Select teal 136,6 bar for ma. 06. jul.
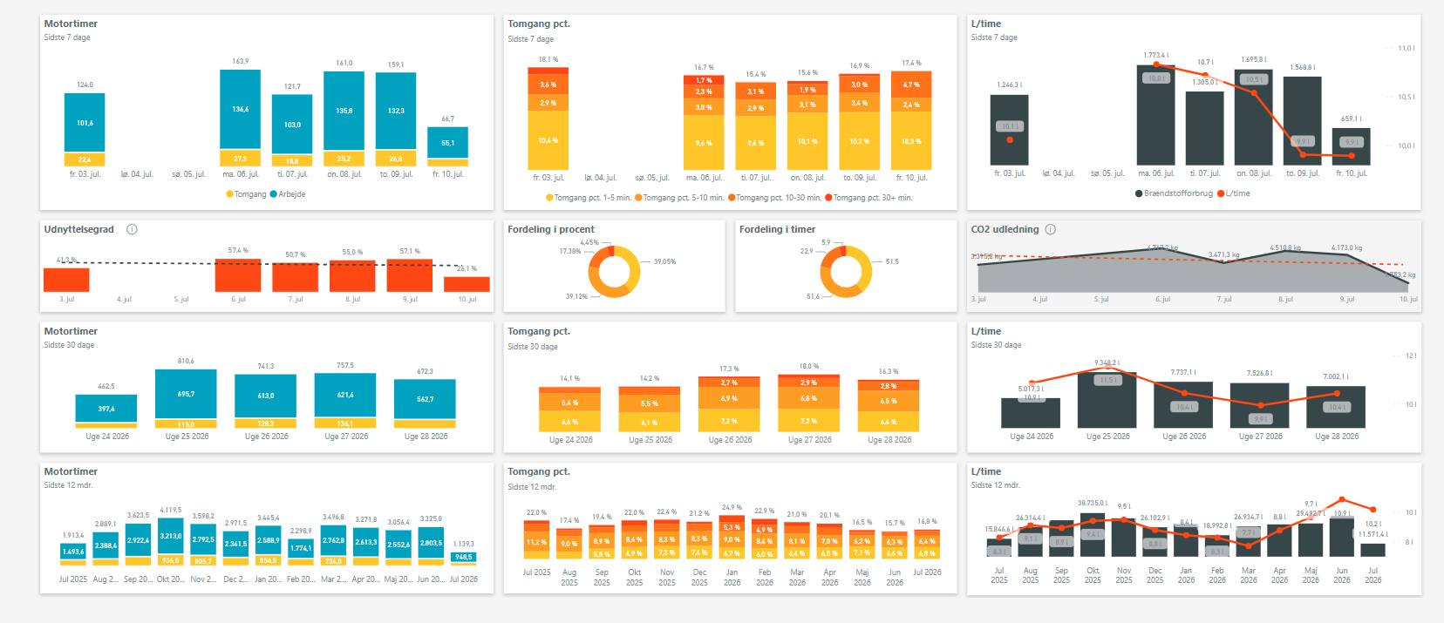Screen dimensions: 1444x623 (x=240, y=110)
